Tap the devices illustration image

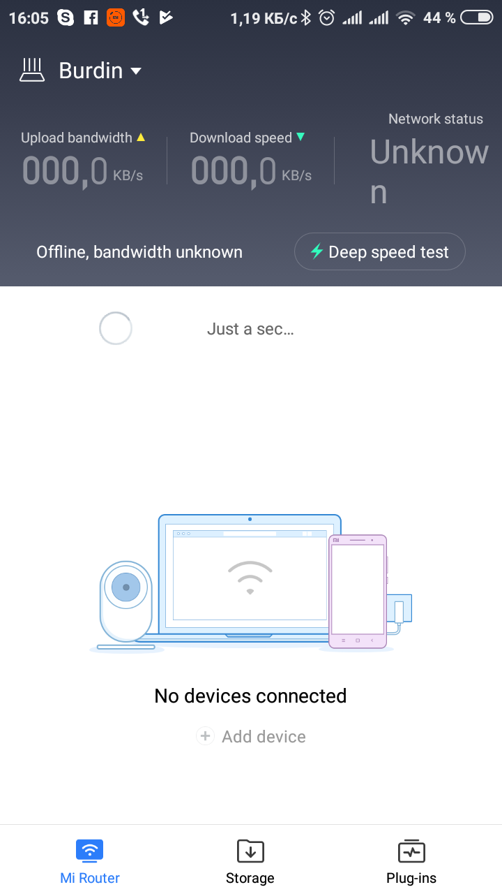tap(250, 583)
